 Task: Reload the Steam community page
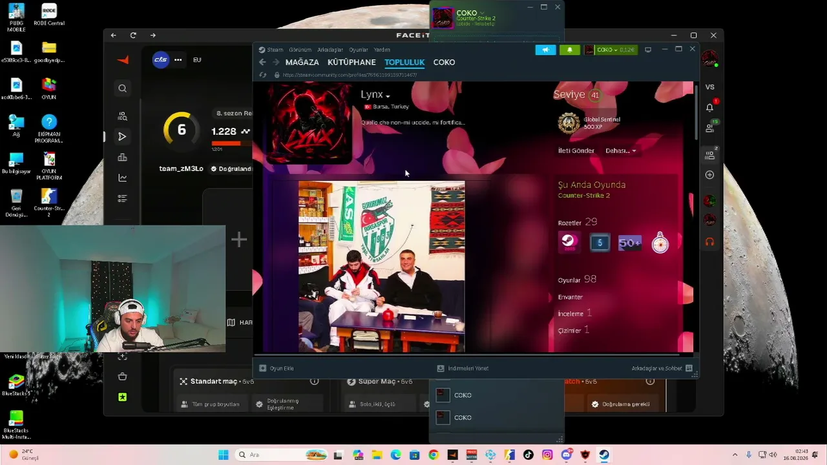tap(262, 75)
